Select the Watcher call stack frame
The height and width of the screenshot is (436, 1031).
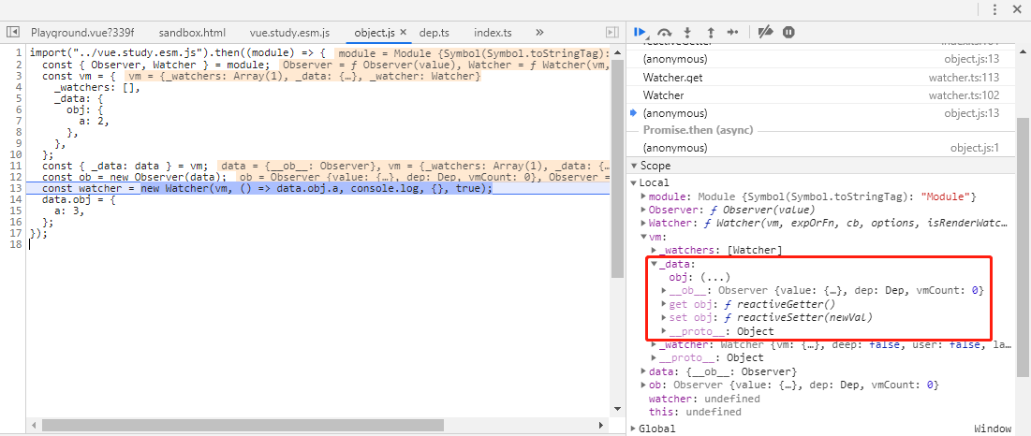(663, 95)
